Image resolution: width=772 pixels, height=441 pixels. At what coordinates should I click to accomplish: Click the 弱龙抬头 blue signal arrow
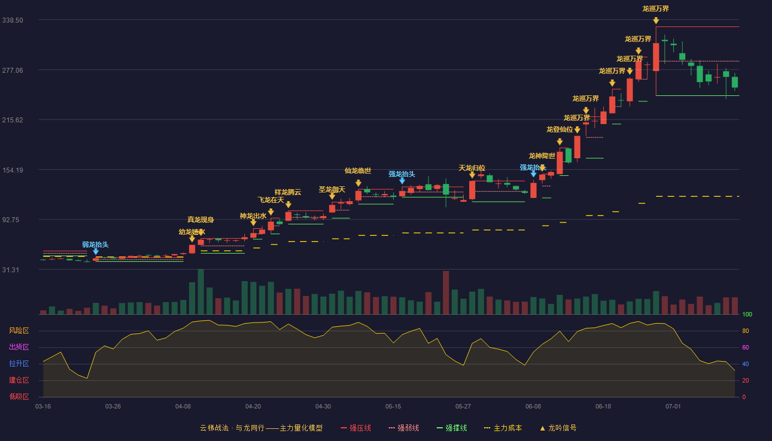96,251
